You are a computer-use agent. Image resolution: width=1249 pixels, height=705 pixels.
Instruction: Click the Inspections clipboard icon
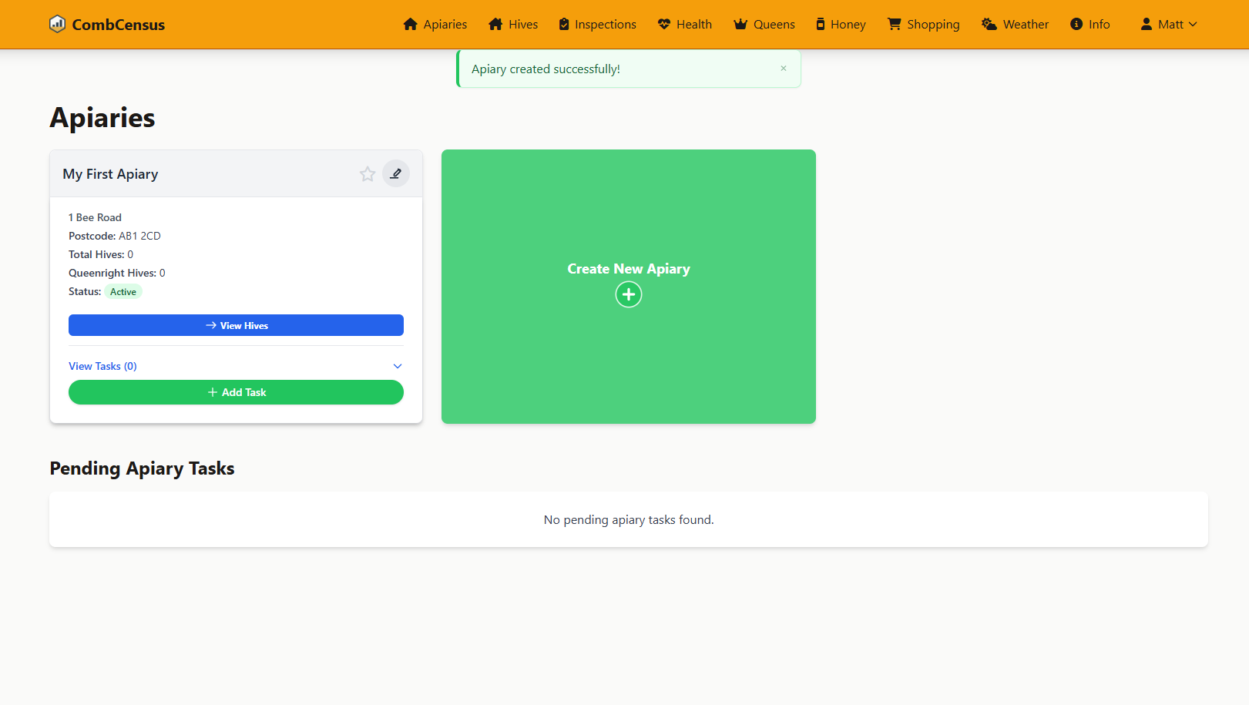pos(564,24)
